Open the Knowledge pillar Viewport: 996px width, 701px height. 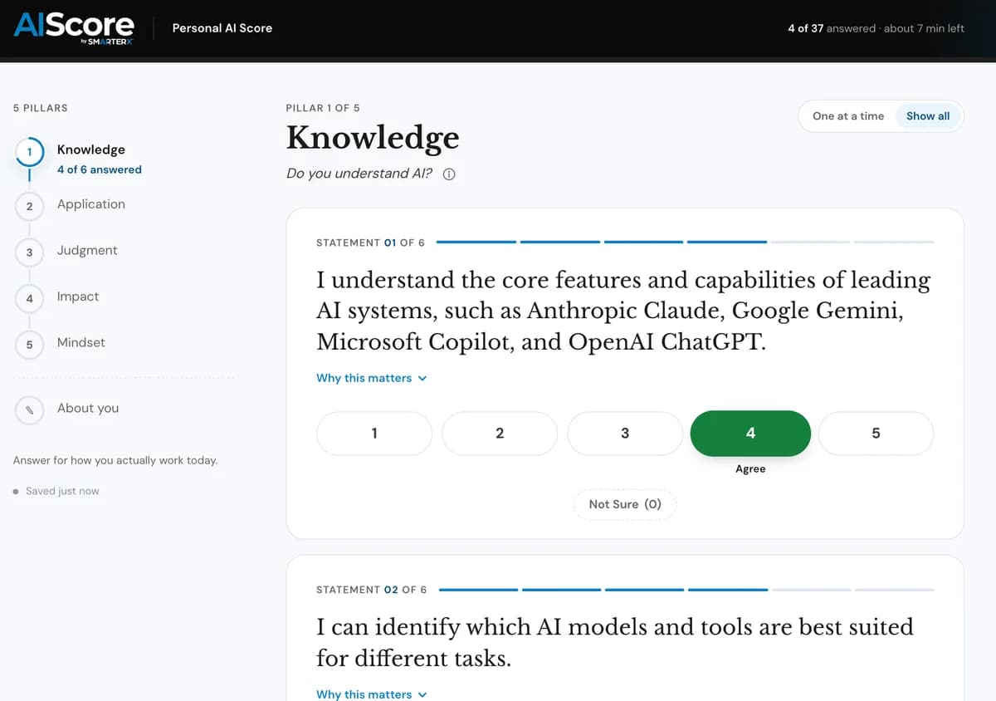pos(91,150)
